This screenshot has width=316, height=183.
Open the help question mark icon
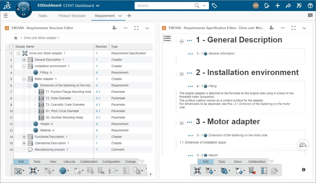[310, 6]
